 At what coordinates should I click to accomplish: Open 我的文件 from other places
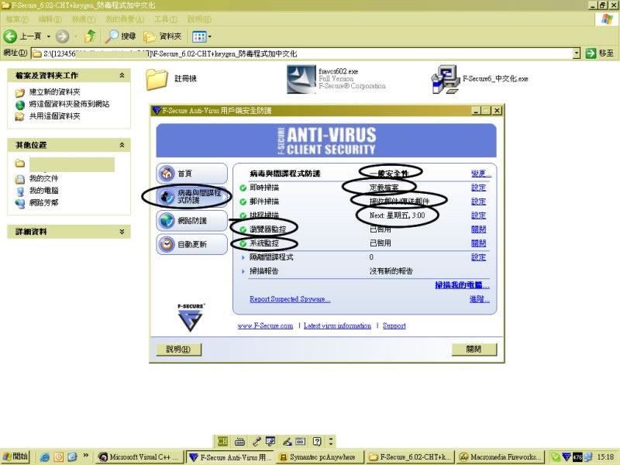(x=43, y=179)
